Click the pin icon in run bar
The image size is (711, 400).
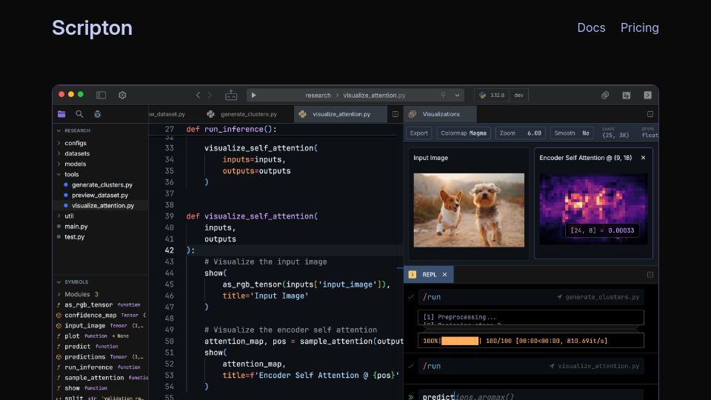pyautogui.click(x=443, y=95)
